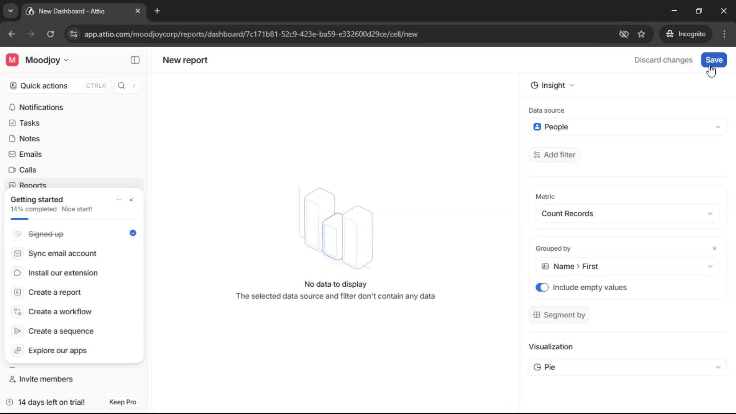Viewport: 736px width, 414px height.
Task: Switch the Insight report type
Action: [552, 85]
